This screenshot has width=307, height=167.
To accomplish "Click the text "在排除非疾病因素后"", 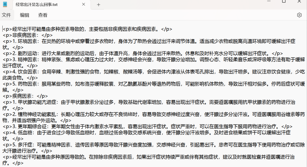I will (110, 157).
